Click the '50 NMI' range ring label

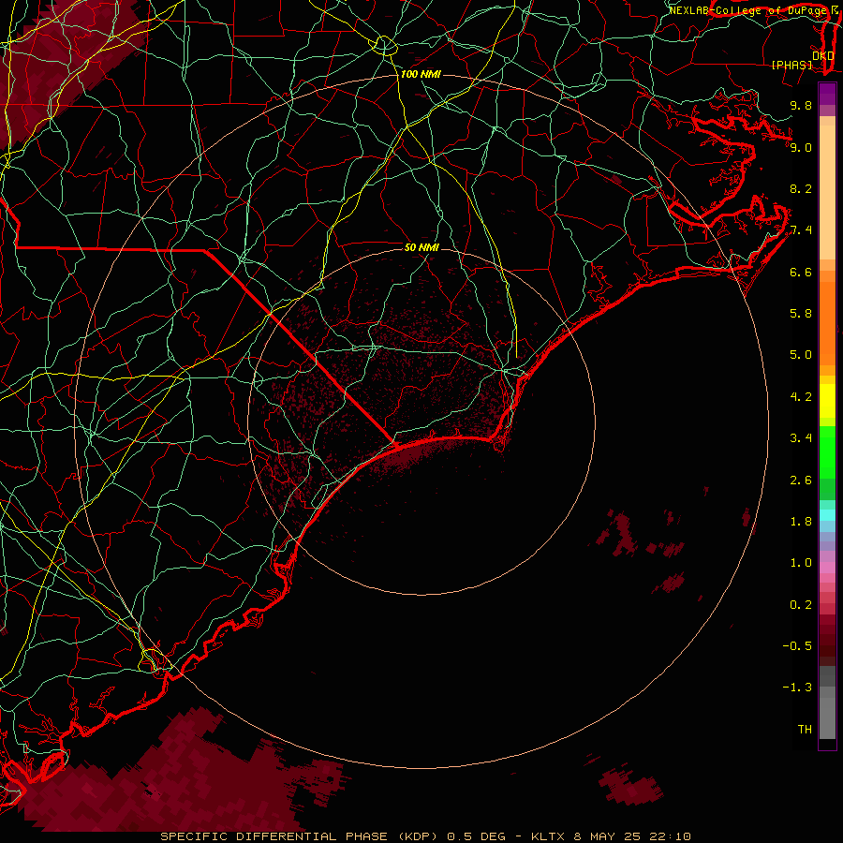tap(421, 247)
